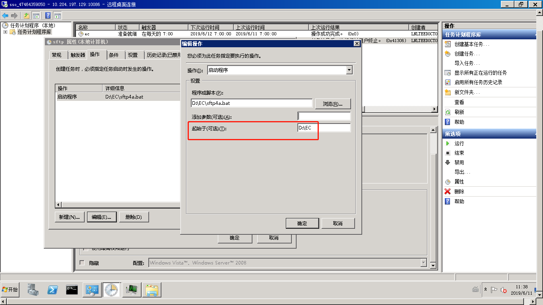543x305 pixels.
Task: Open the 操作 dropdown showing 启动程序
Action: (x=349, y=70)
